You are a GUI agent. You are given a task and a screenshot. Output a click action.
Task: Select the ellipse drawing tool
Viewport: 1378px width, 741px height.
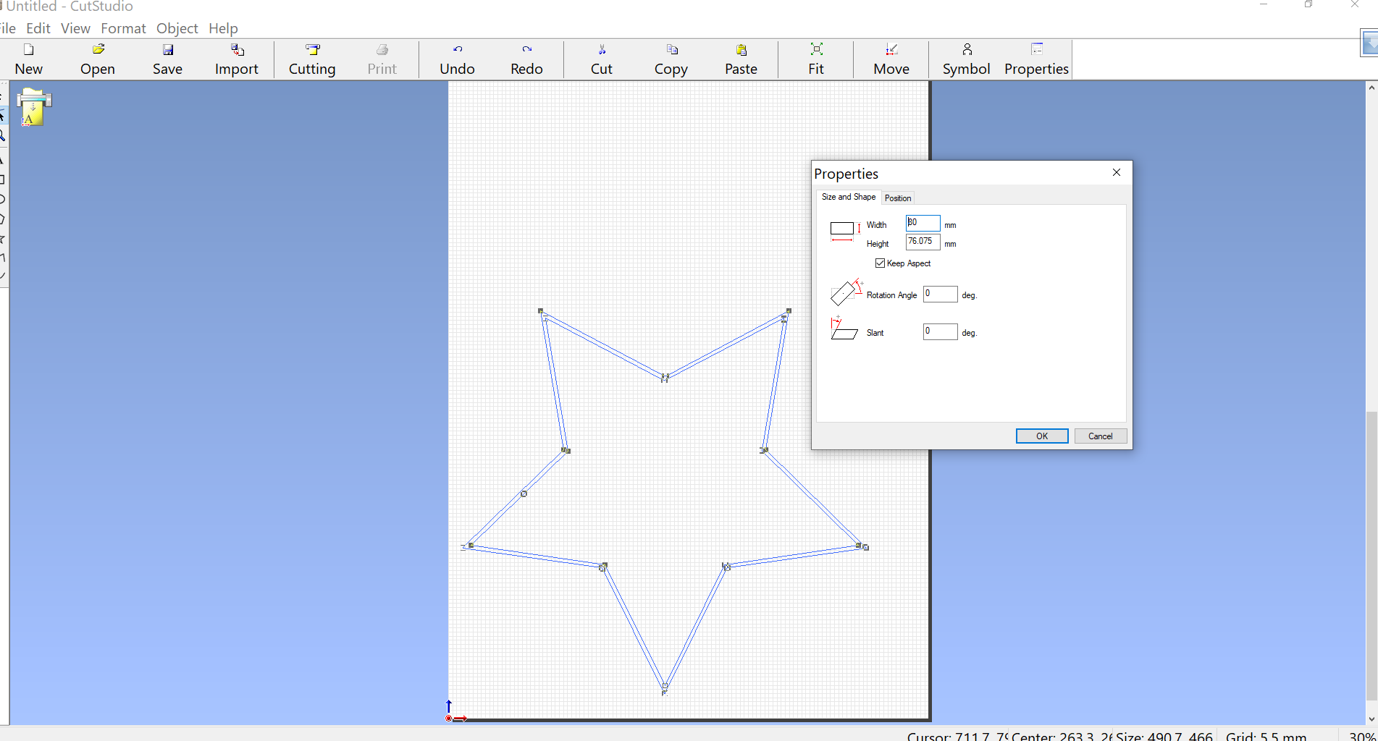[2, 199]
